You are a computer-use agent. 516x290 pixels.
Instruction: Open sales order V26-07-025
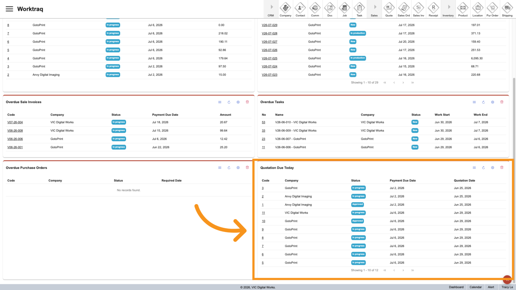tap(269, 58)
